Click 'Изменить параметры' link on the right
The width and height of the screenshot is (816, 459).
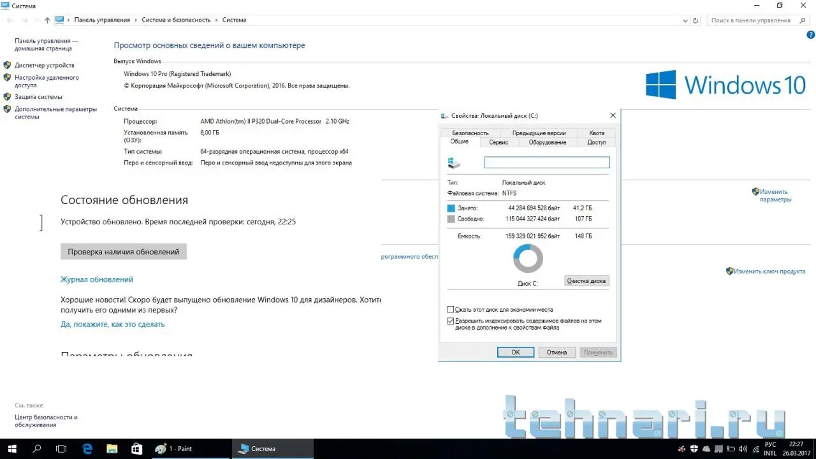(775, 195)
